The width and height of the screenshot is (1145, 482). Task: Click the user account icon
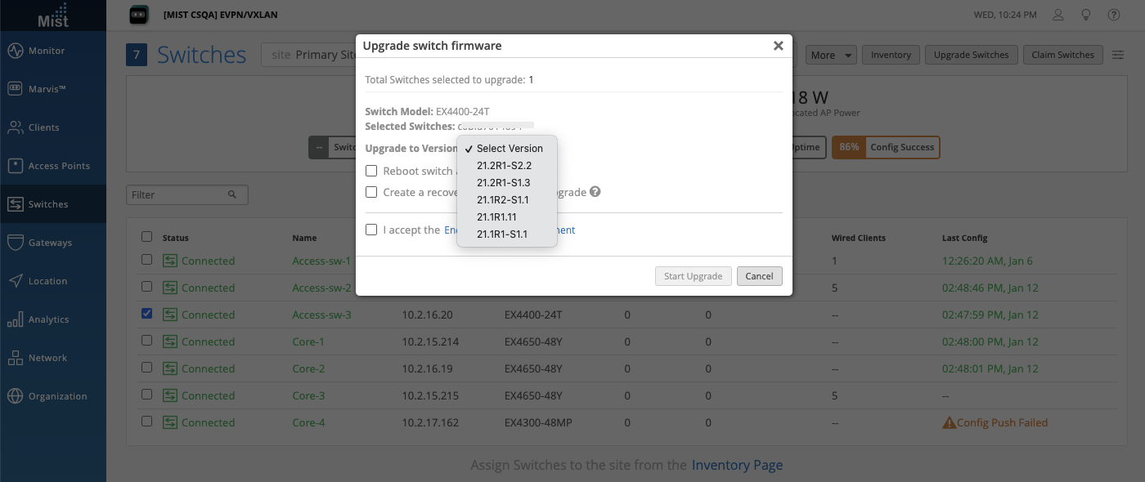click(x=1058, y=15)
